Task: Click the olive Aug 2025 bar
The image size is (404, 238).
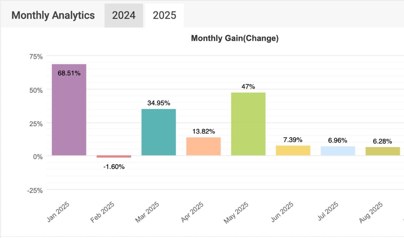Action: [383, 151]
